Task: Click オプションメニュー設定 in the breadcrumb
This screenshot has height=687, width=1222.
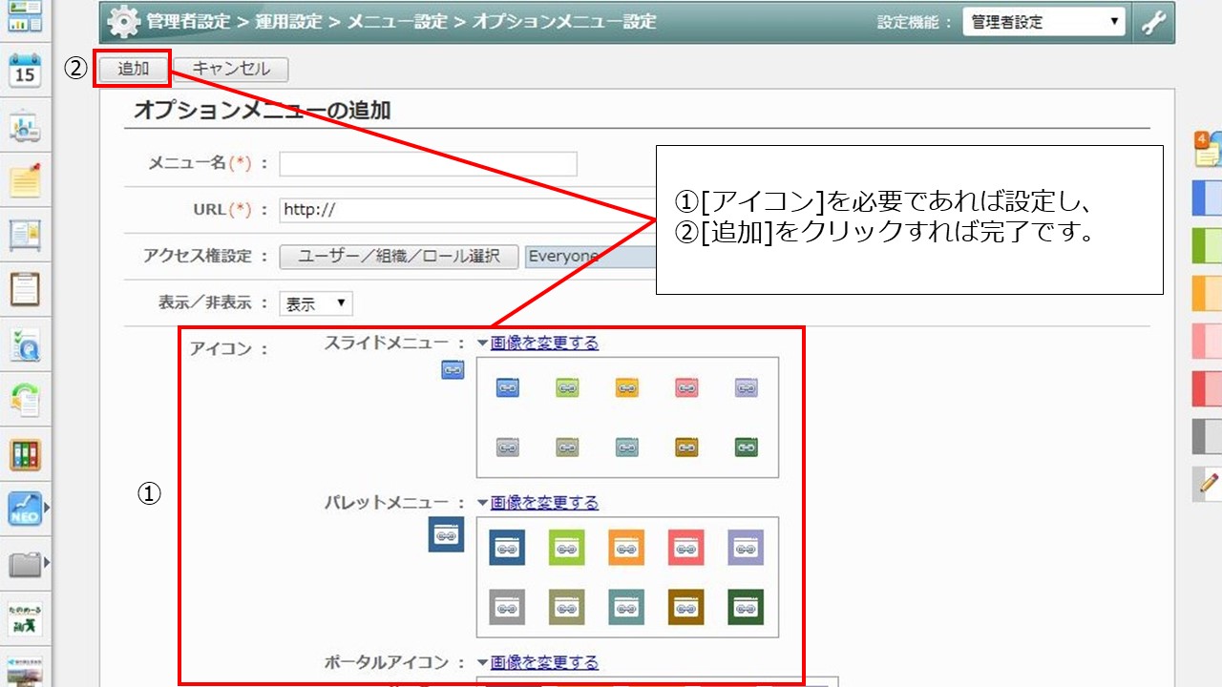Action: [x=564, y=22]
